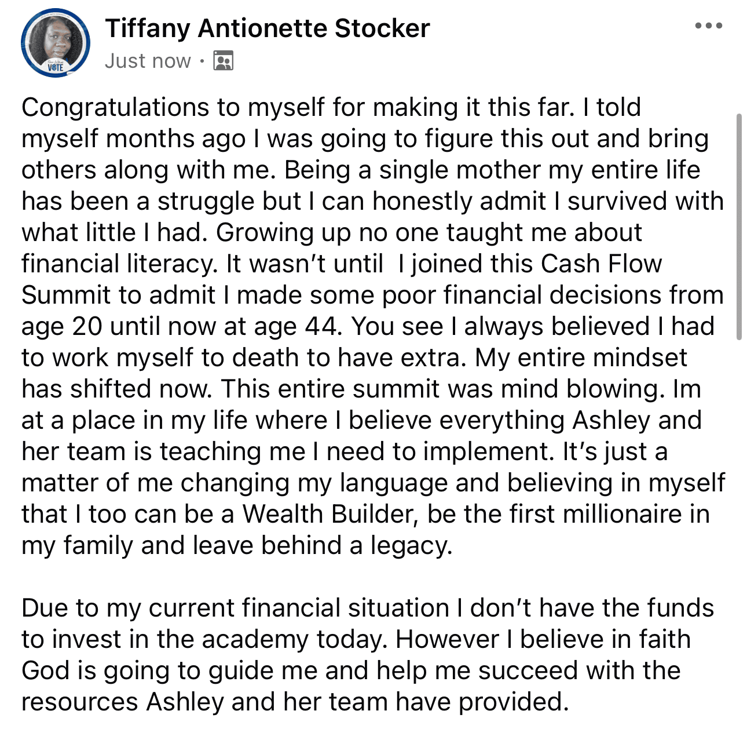Click the group audience icon beside timestamp
This screenshot has height=729, width=747.
[223, 61]
